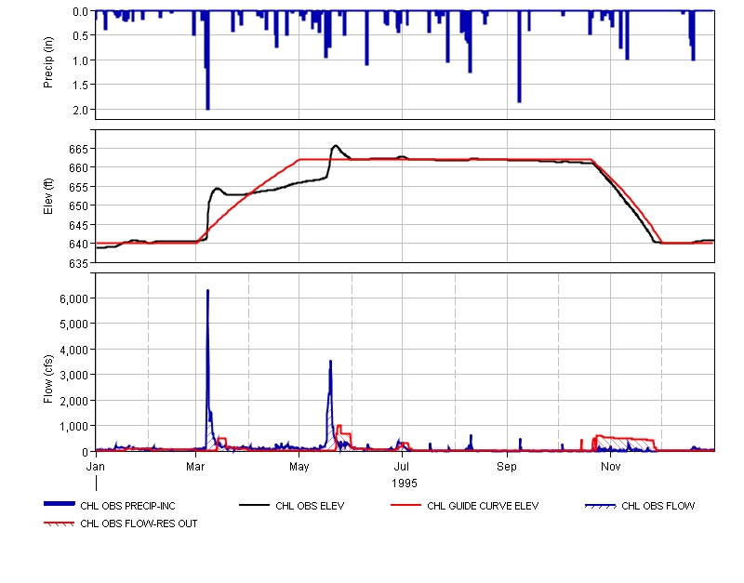Select the CHL OBS FLOW legend text
This screenshot has width=744, height=583.
pyautogui.click(x=658, y=506)
